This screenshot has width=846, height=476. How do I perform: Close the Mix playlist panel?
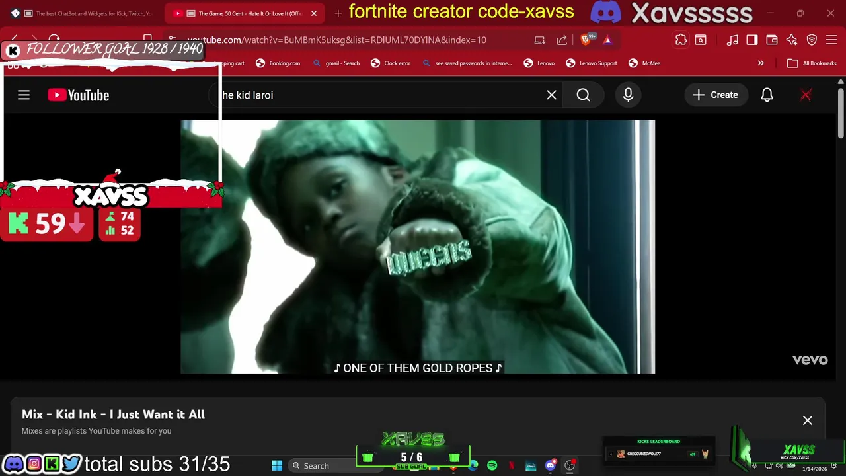(x=807, y=420)
